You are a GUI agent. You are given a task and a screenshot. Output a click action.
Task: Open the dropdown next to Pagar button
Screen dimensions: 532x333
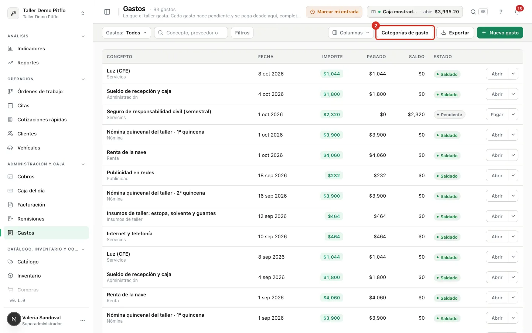(x=513, y=114)
